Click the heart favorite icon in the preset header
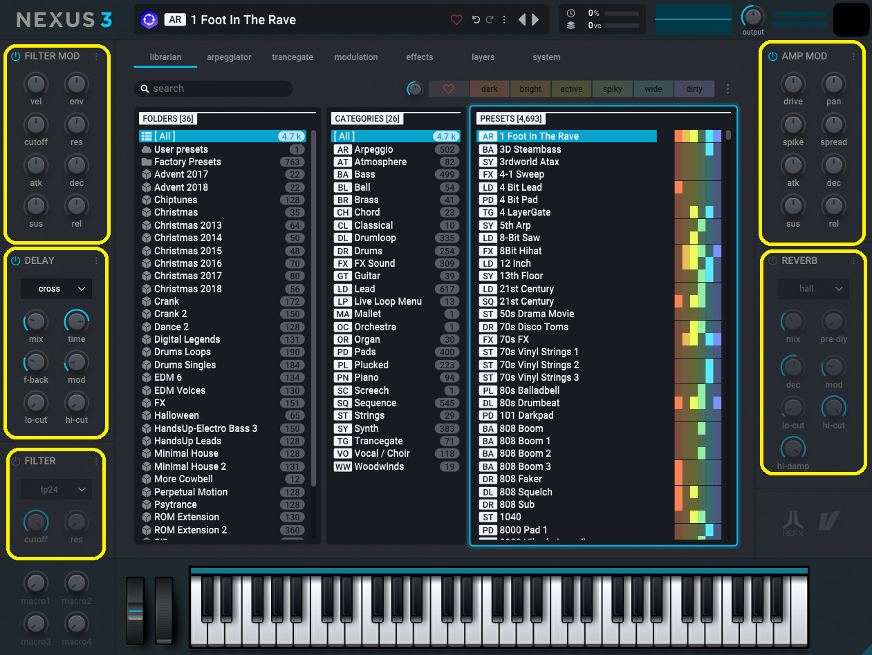This screenshot has width=872, height=655. click(456, 20)
